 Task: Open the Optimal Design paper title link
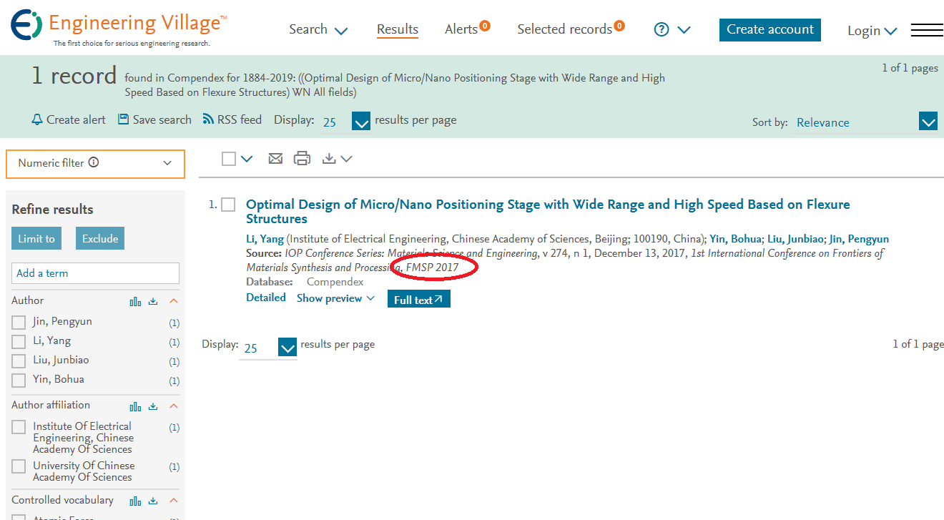[548, 211]
